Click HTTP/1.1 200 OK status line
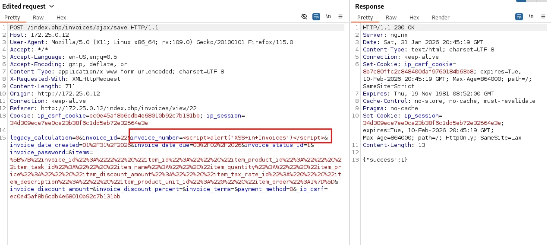The image size is (551, 245). [389, 28]
